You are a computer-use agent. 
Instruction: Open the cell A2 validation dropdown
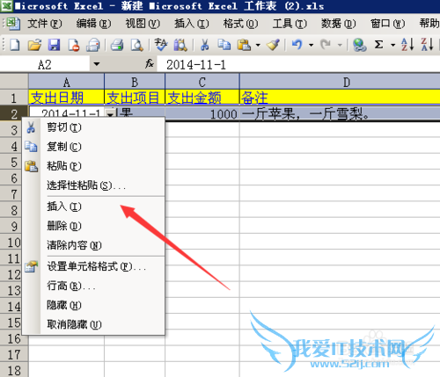pos(110,113)
